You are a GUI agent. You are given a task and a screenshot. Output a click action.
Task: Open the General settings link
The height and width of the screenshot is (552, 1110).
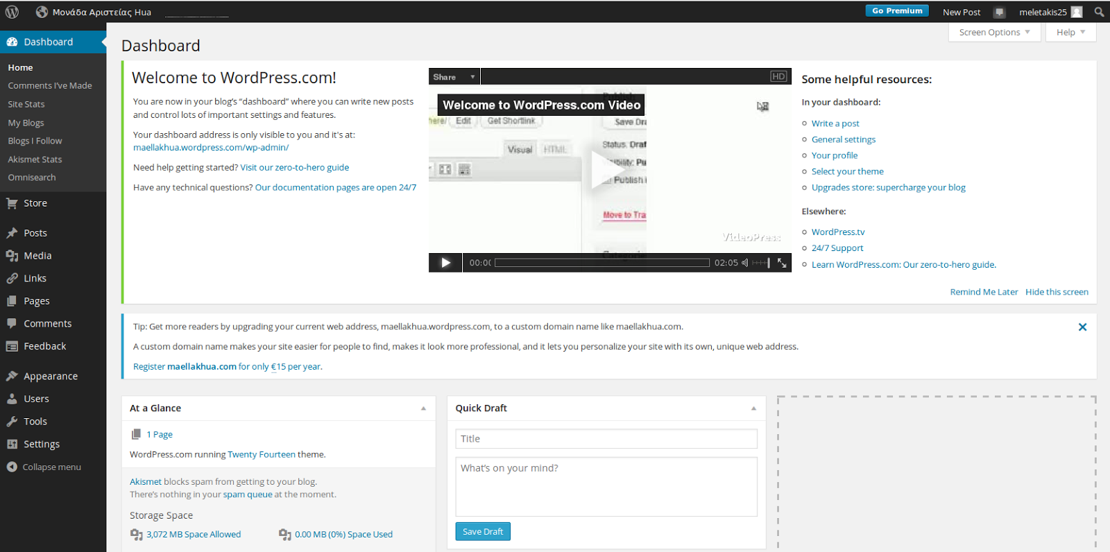pos(844,139)
